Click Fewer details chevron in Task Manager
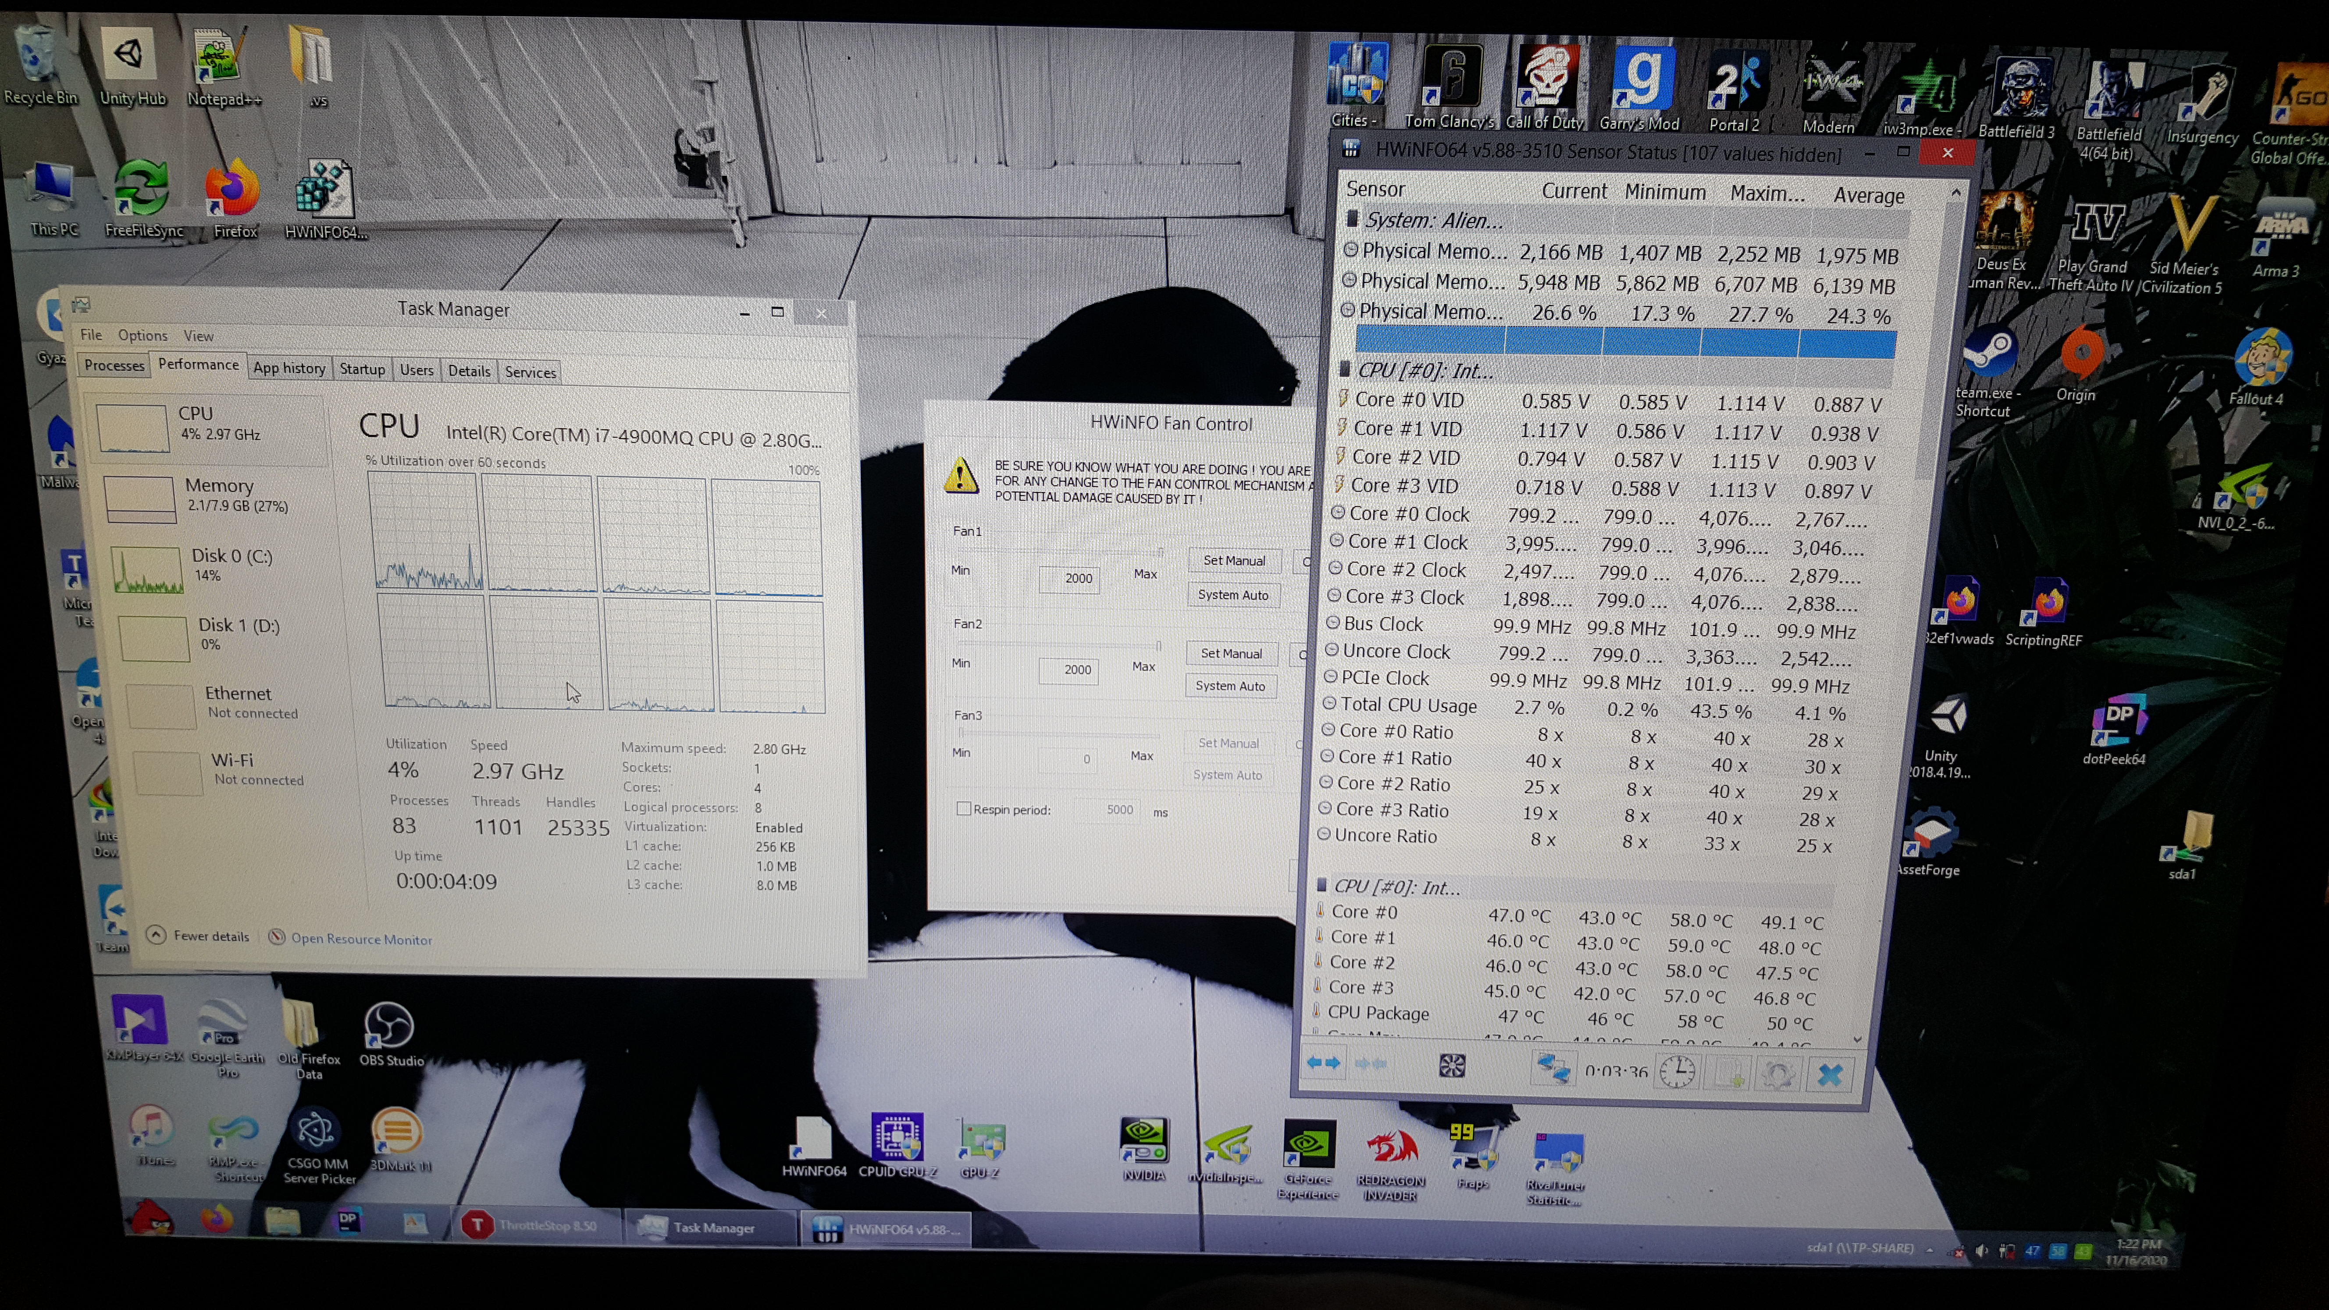This screenshot has width=2329, height=1310. 156,935
